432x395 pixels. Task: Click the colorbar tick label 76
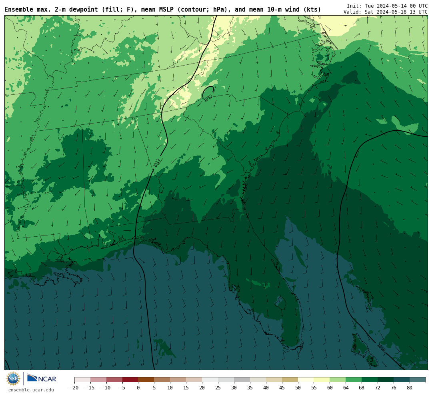pyautogui.click(x=394, y=387)
